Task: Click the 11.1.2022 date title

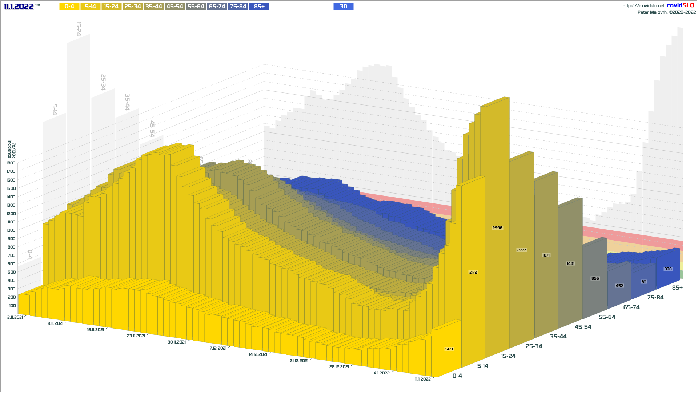Action: tap(19, 7)
